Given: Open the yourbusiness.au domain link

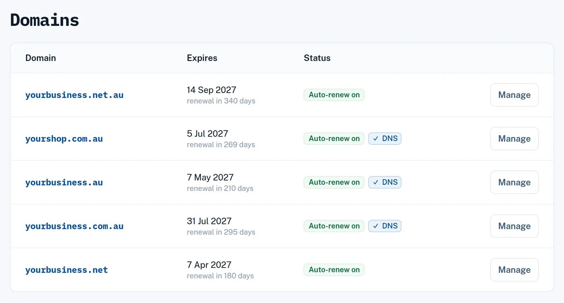Looking at the screenshot, I should pos(64,183).
